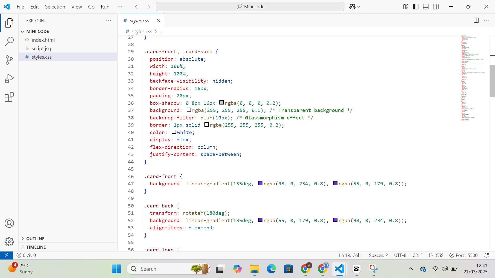Open the Explorer view in the Activity Bar

click(x=9, y=23)
